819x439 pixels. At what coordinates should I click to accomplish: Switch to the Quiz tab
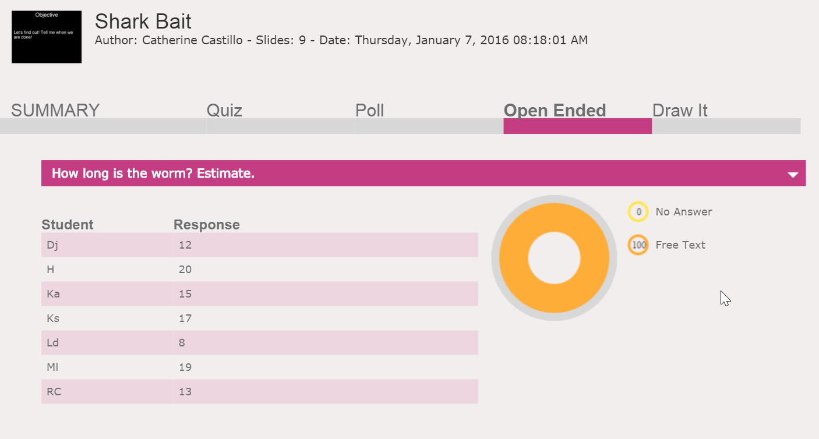pos(224,111)
